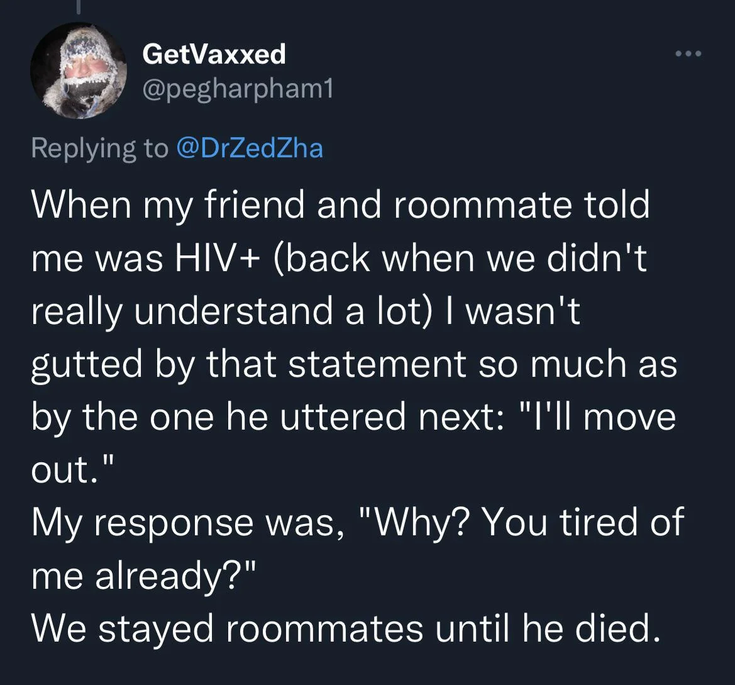Image resolution: width=735 pixels, height=685 pixels.
Task: Click the "Replying to" label
Action: [x=100, y=148]
